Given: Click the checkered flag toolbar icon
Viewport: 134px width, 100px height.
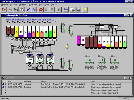Looking at the screenshot, I should click(x=34, y=10).
